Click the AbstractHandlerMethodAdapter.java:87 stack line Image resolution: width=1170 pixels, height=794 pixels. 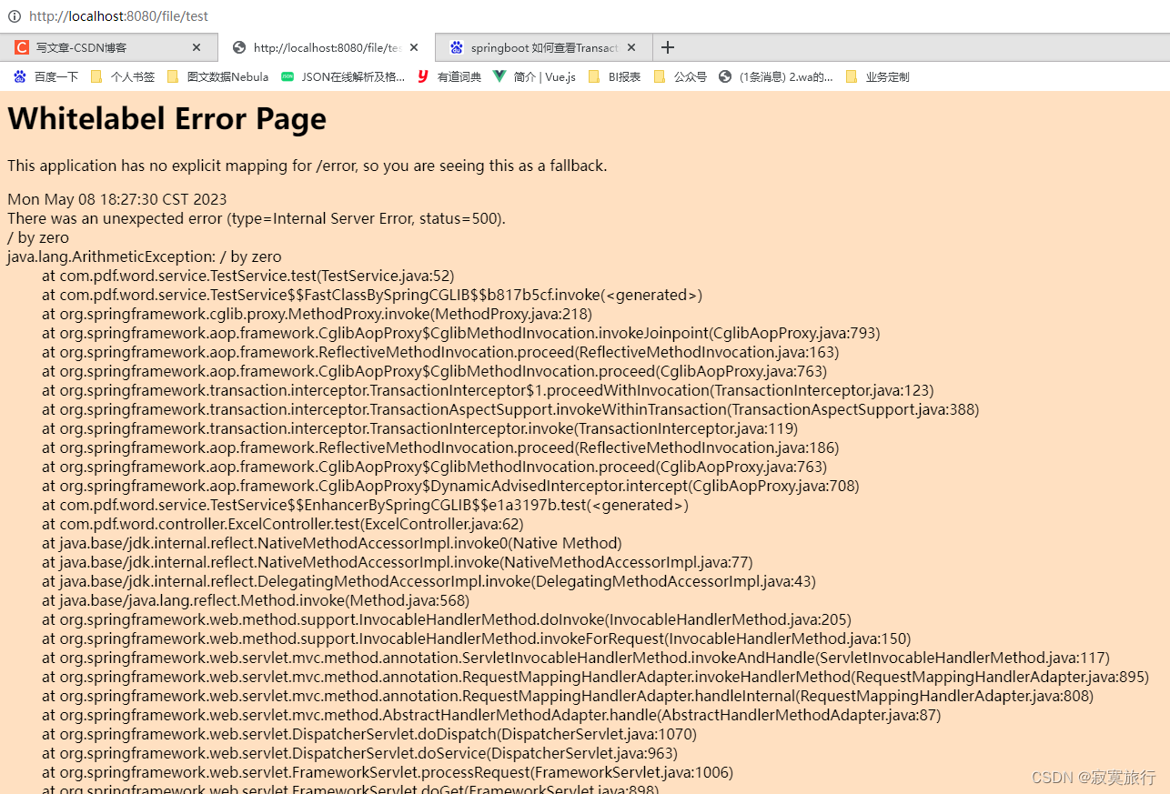click(491, 715)
